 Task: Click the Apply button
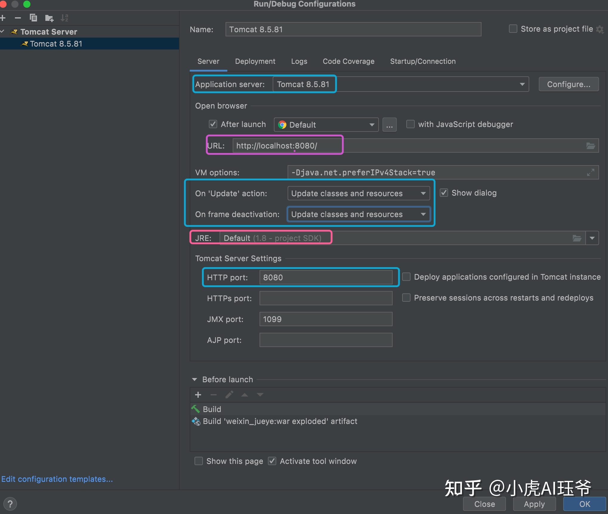534,504
